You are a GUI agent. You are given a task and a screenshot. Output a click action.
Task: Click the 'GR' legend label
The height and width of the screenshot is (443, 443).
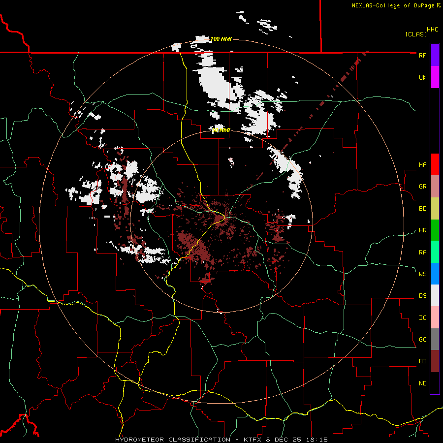click(422, 187)
